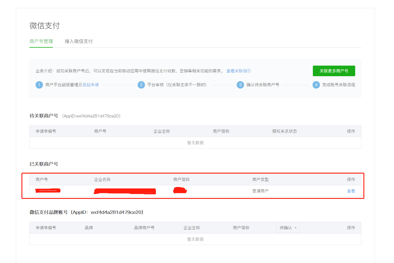Image resolution: width=394 pixels, height=263 pixels.
Task: Click the step 4 circle icon
Action: pos(316,85)
